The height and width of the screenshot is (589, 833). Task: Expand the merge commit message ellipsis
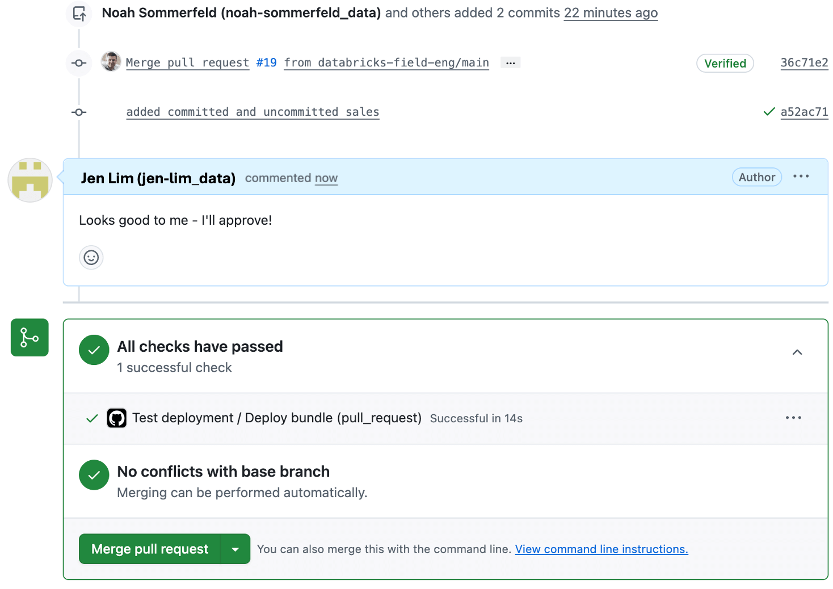(x=510, y=63)
